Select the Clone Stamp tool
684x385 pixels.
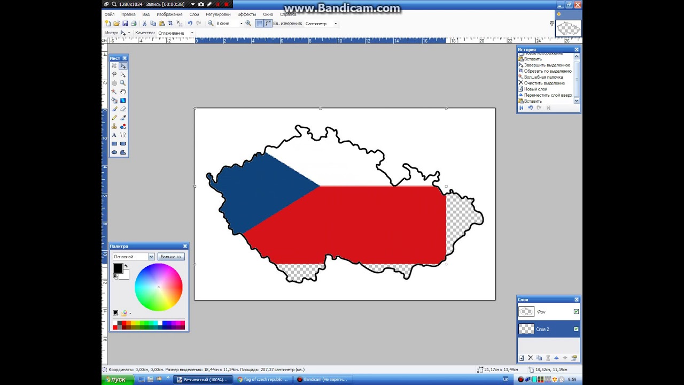114,126
